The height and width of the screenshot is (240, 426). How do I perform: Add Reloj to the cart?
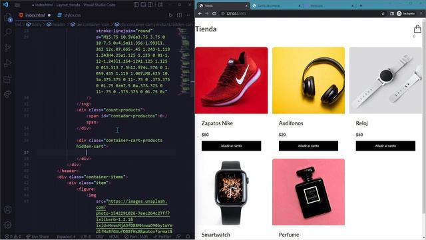coord(385,146)
